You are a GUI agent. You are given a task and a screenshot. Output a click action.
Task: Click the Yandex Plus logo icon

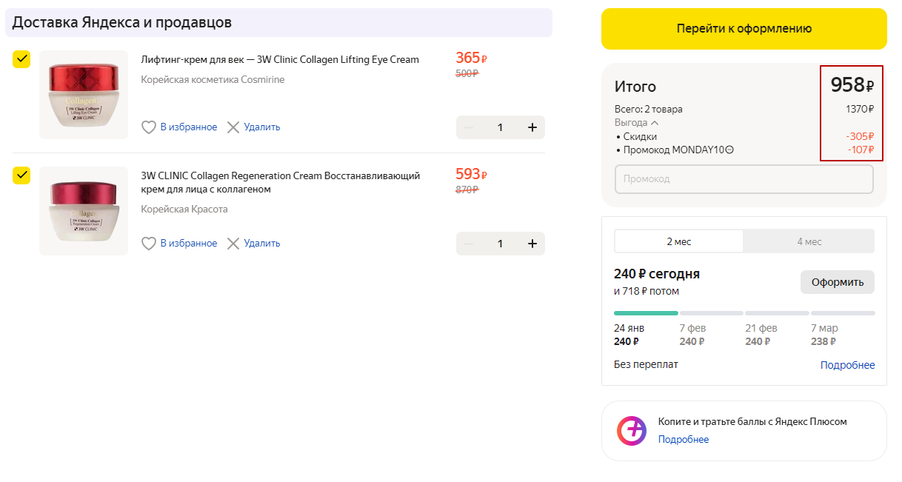click(x=632, y=431)
